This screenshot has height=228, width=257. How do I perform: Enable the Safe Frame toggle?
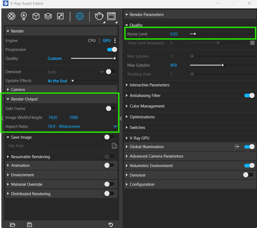(x=111, y=109)
